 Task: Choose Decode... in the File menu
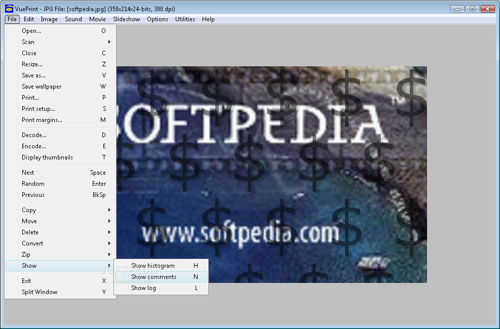click(x=61, y=135)
